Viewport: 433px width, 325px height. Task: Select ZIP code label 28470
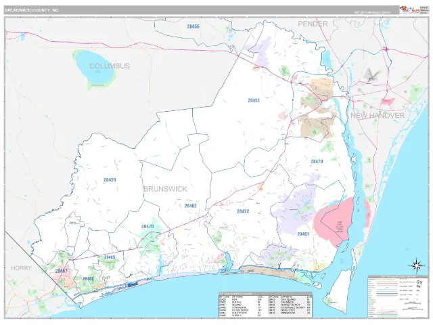point(147,227)
